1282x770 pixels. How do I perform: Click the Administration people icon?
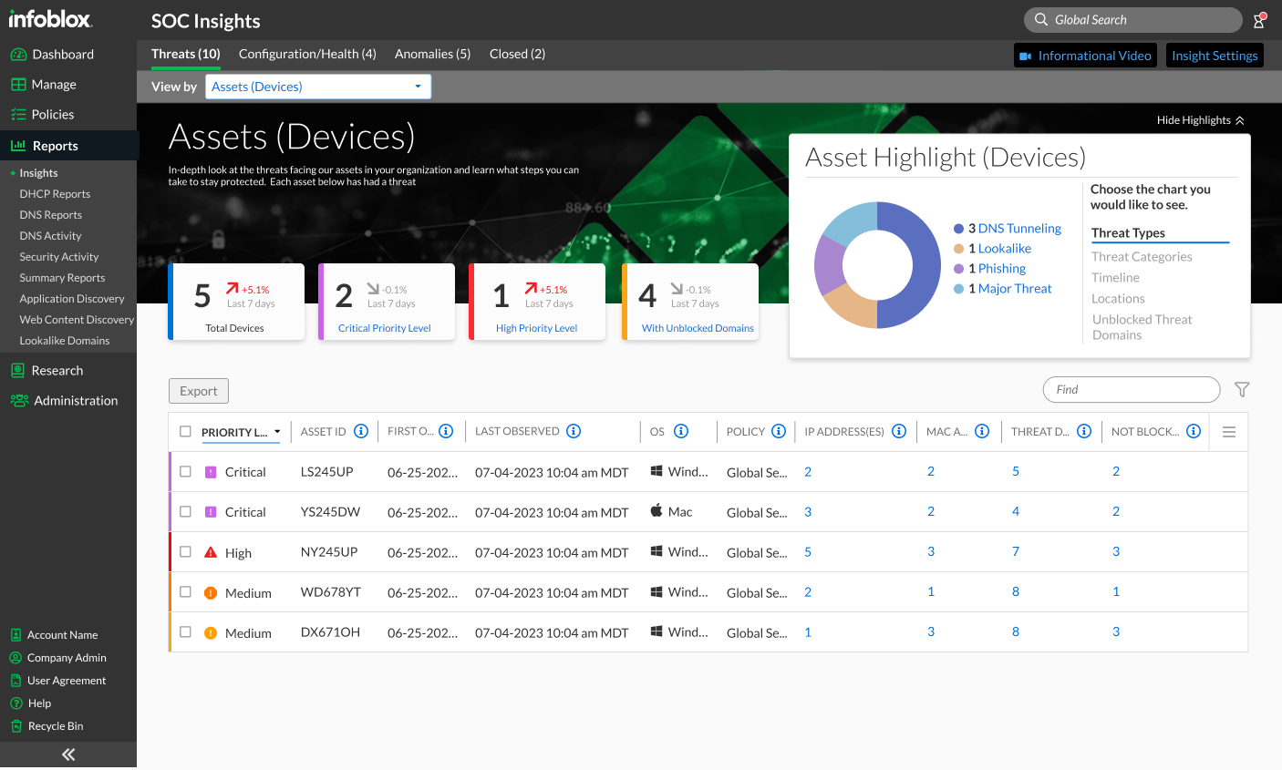click(19, 401)
